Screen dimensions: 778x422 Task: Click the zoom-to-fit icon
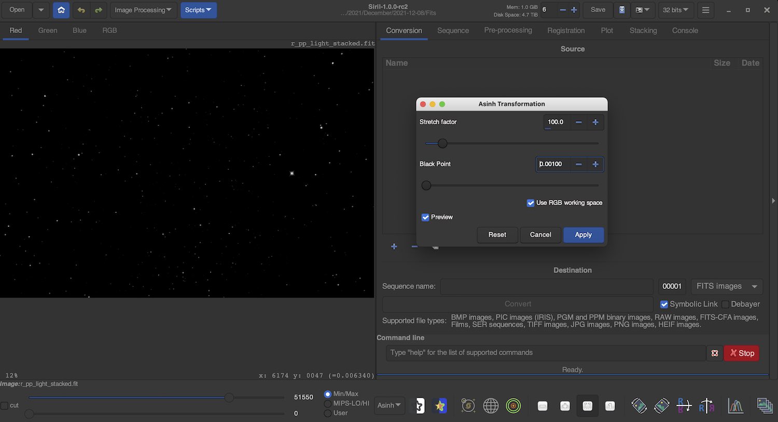(587, 406)
